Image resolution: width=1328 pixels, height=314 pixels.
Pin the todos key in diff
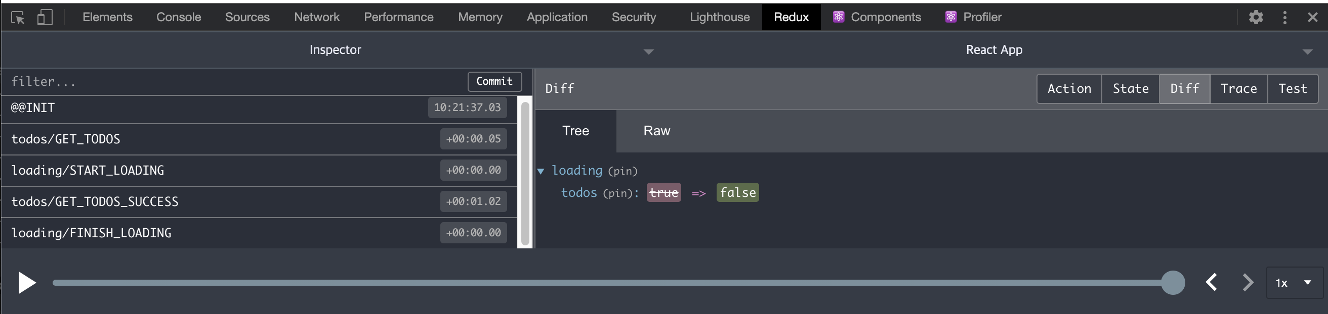618,193
